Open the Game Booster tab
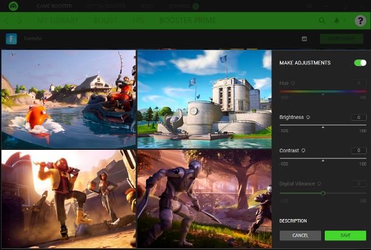The width and height of the screenshot is (371, 250). [x=54, y=6]
